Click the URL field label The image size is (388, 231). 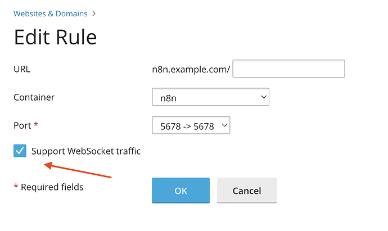coord(22,69)
